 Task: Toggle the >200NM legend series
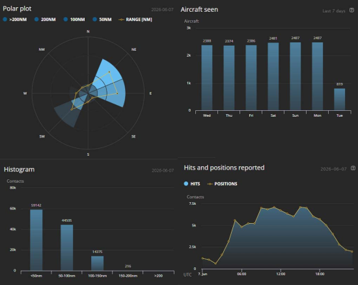coord(15,20)
